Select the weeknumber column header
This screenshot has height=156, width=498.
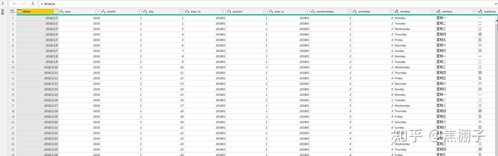[x=331, y=11]
